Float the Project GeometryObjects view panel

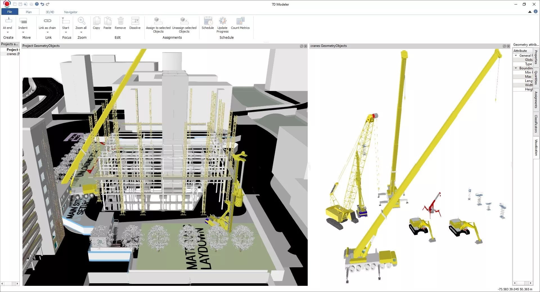tap(301, 46)
